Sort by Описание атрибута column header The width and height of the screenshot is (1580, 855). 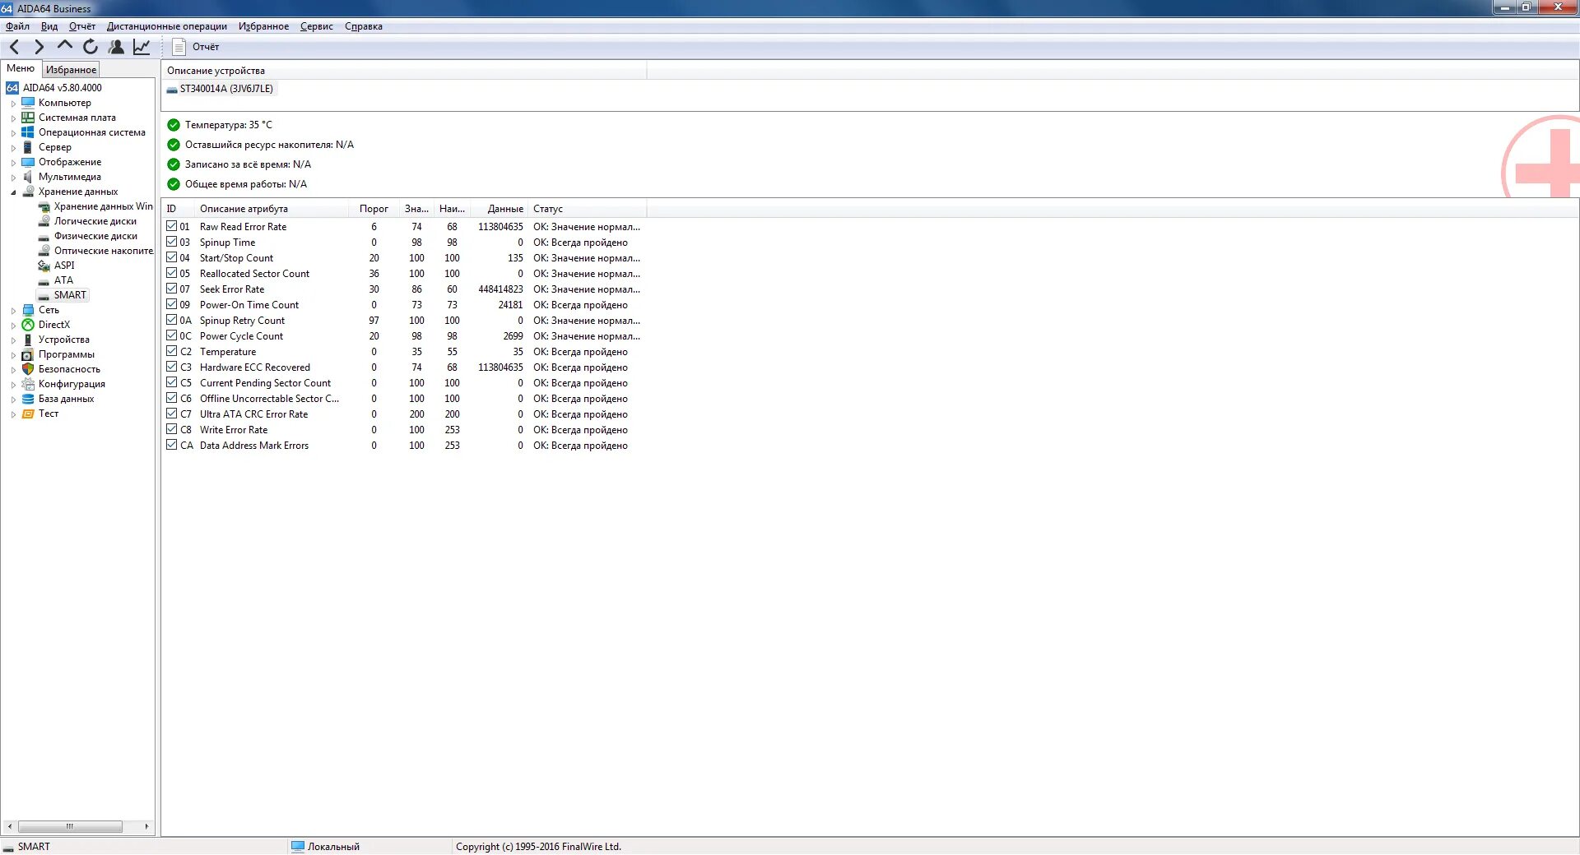click(x=272, y=209)
